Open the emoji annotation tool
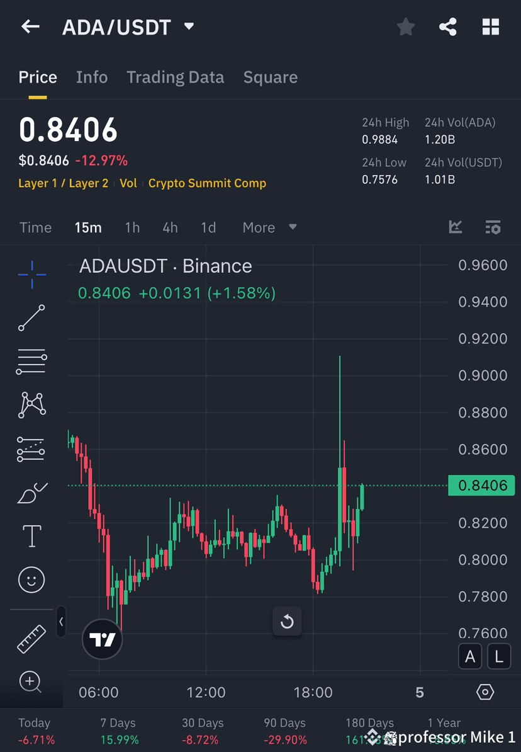The width and height of the screenshot is (521, 752). click(31, 579)
